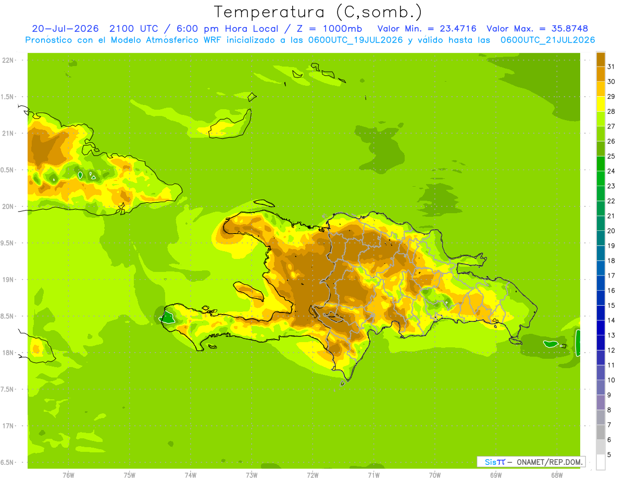Click the 'Valor Min. = 23.4716' text
625x482 pixels.
tap(427, 29)
